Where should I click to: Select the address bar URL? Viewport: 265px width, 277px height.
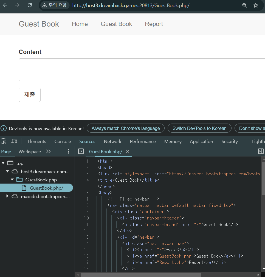131,5
